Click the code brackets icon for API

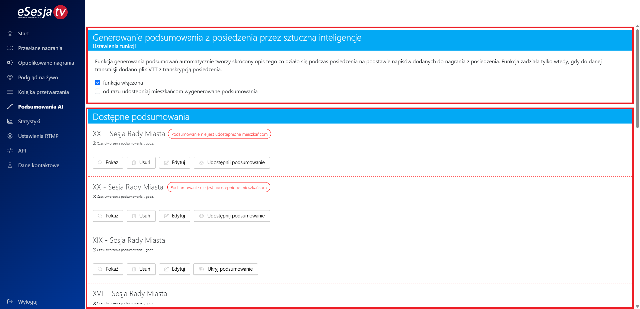pos(10,151)
